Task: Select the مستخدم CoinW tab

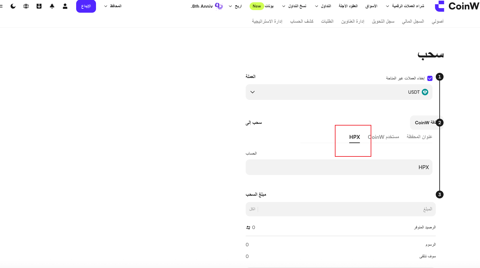Action: pyautogui.click(x=383, y=137)
